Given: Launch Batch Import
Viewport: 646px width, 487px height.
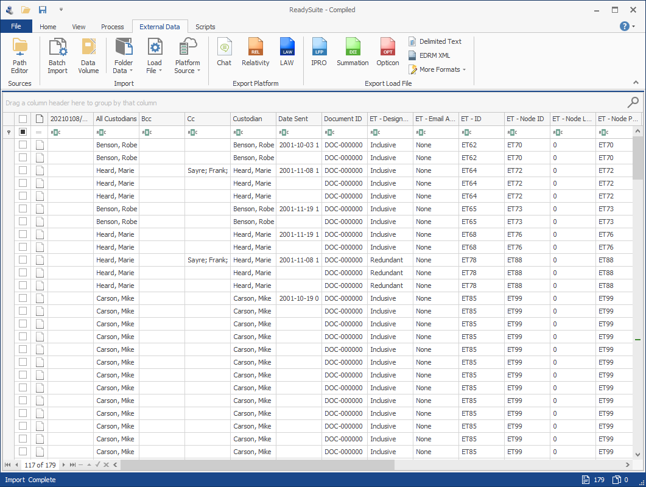Looking at the screenshot, I should (57, 56).
